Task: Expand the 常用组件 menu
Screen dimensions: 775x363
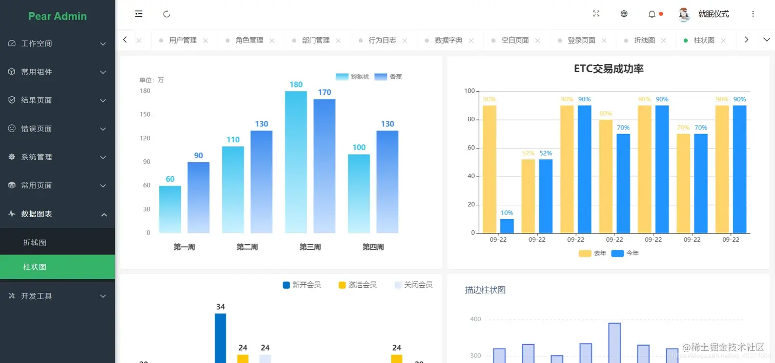Action: 103,72
